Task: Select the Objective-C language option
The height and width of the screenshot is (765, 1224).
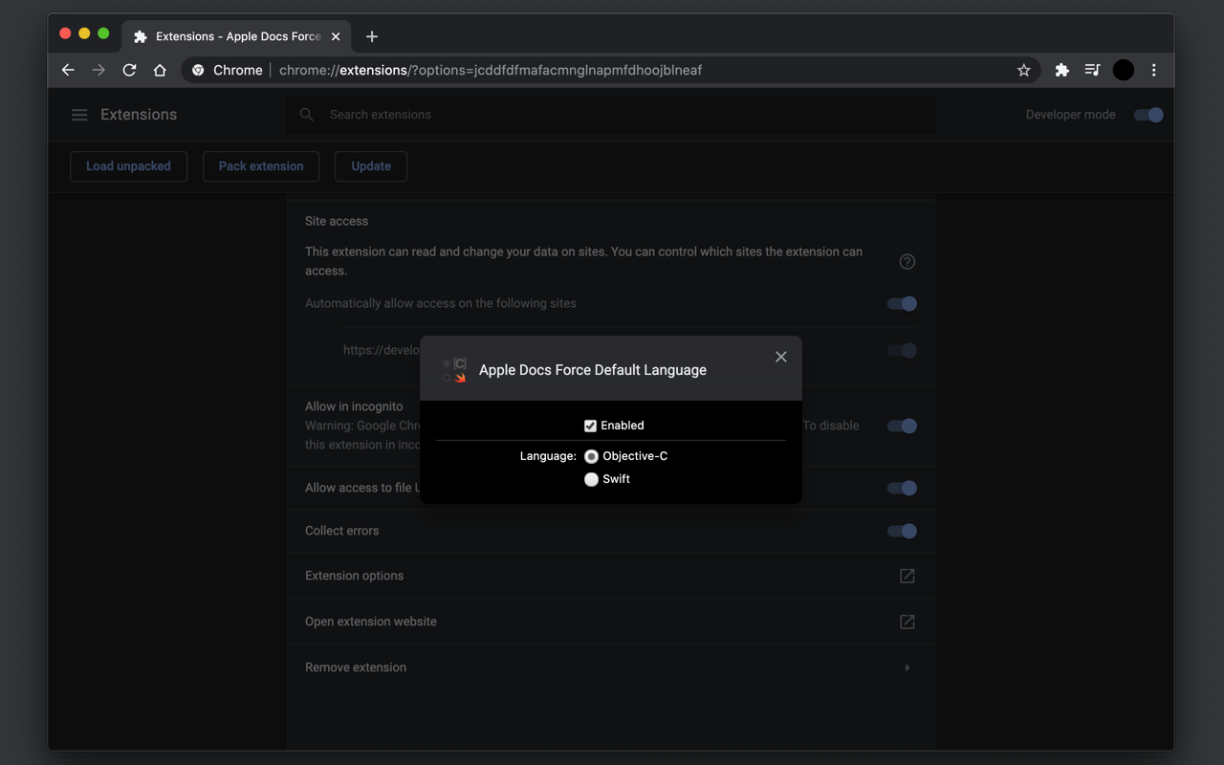Action: [591, 456]
